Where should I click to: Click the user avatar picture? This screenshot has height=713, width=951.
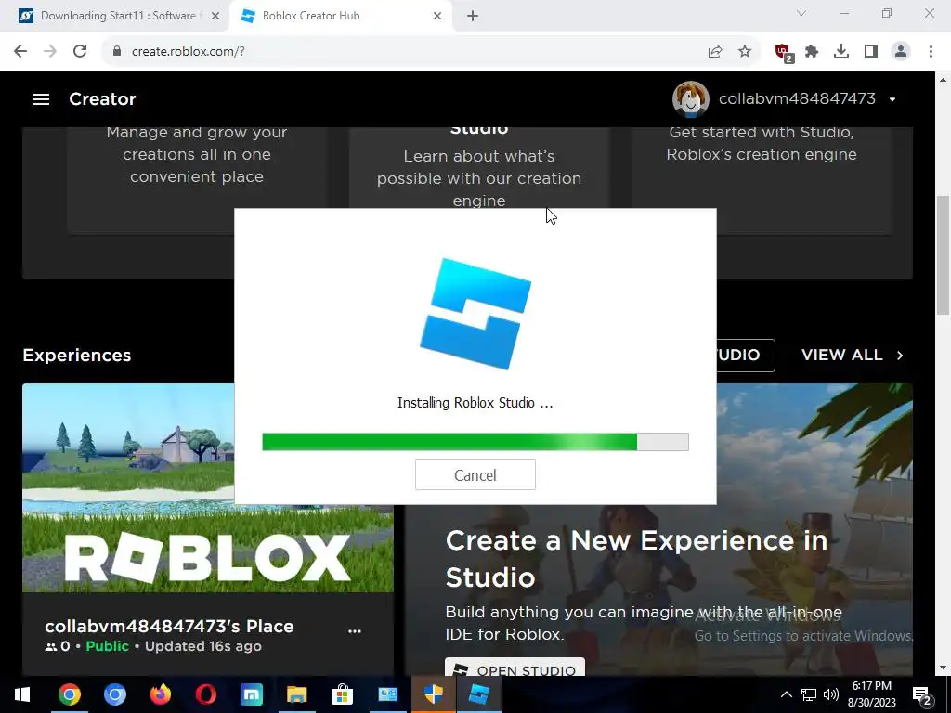point(690,98)
